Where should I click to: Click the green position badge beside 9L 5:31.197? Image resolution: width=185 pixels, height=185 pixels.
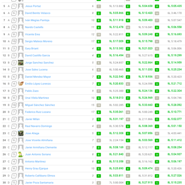coord(99,119)
